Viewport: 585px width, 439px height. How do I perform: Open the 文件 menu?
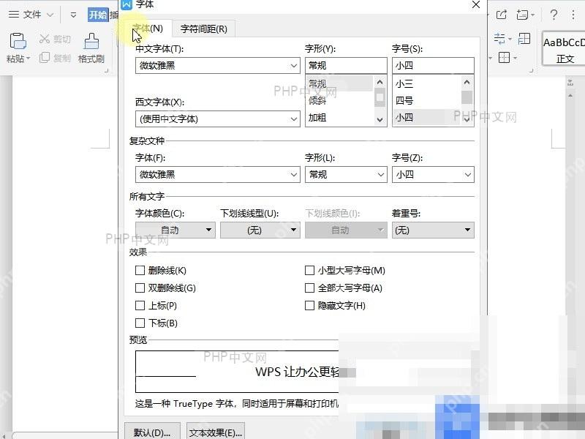32,15
